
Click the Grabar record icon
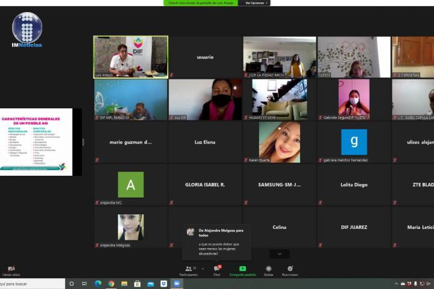pos(268,270)
